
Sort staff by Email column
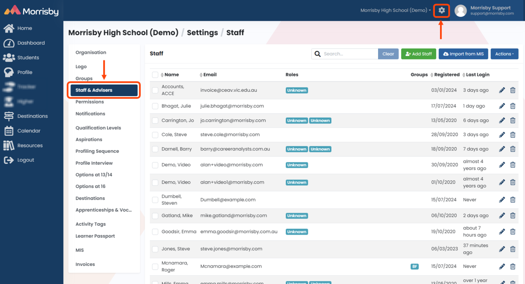click(x=208, y=75)
